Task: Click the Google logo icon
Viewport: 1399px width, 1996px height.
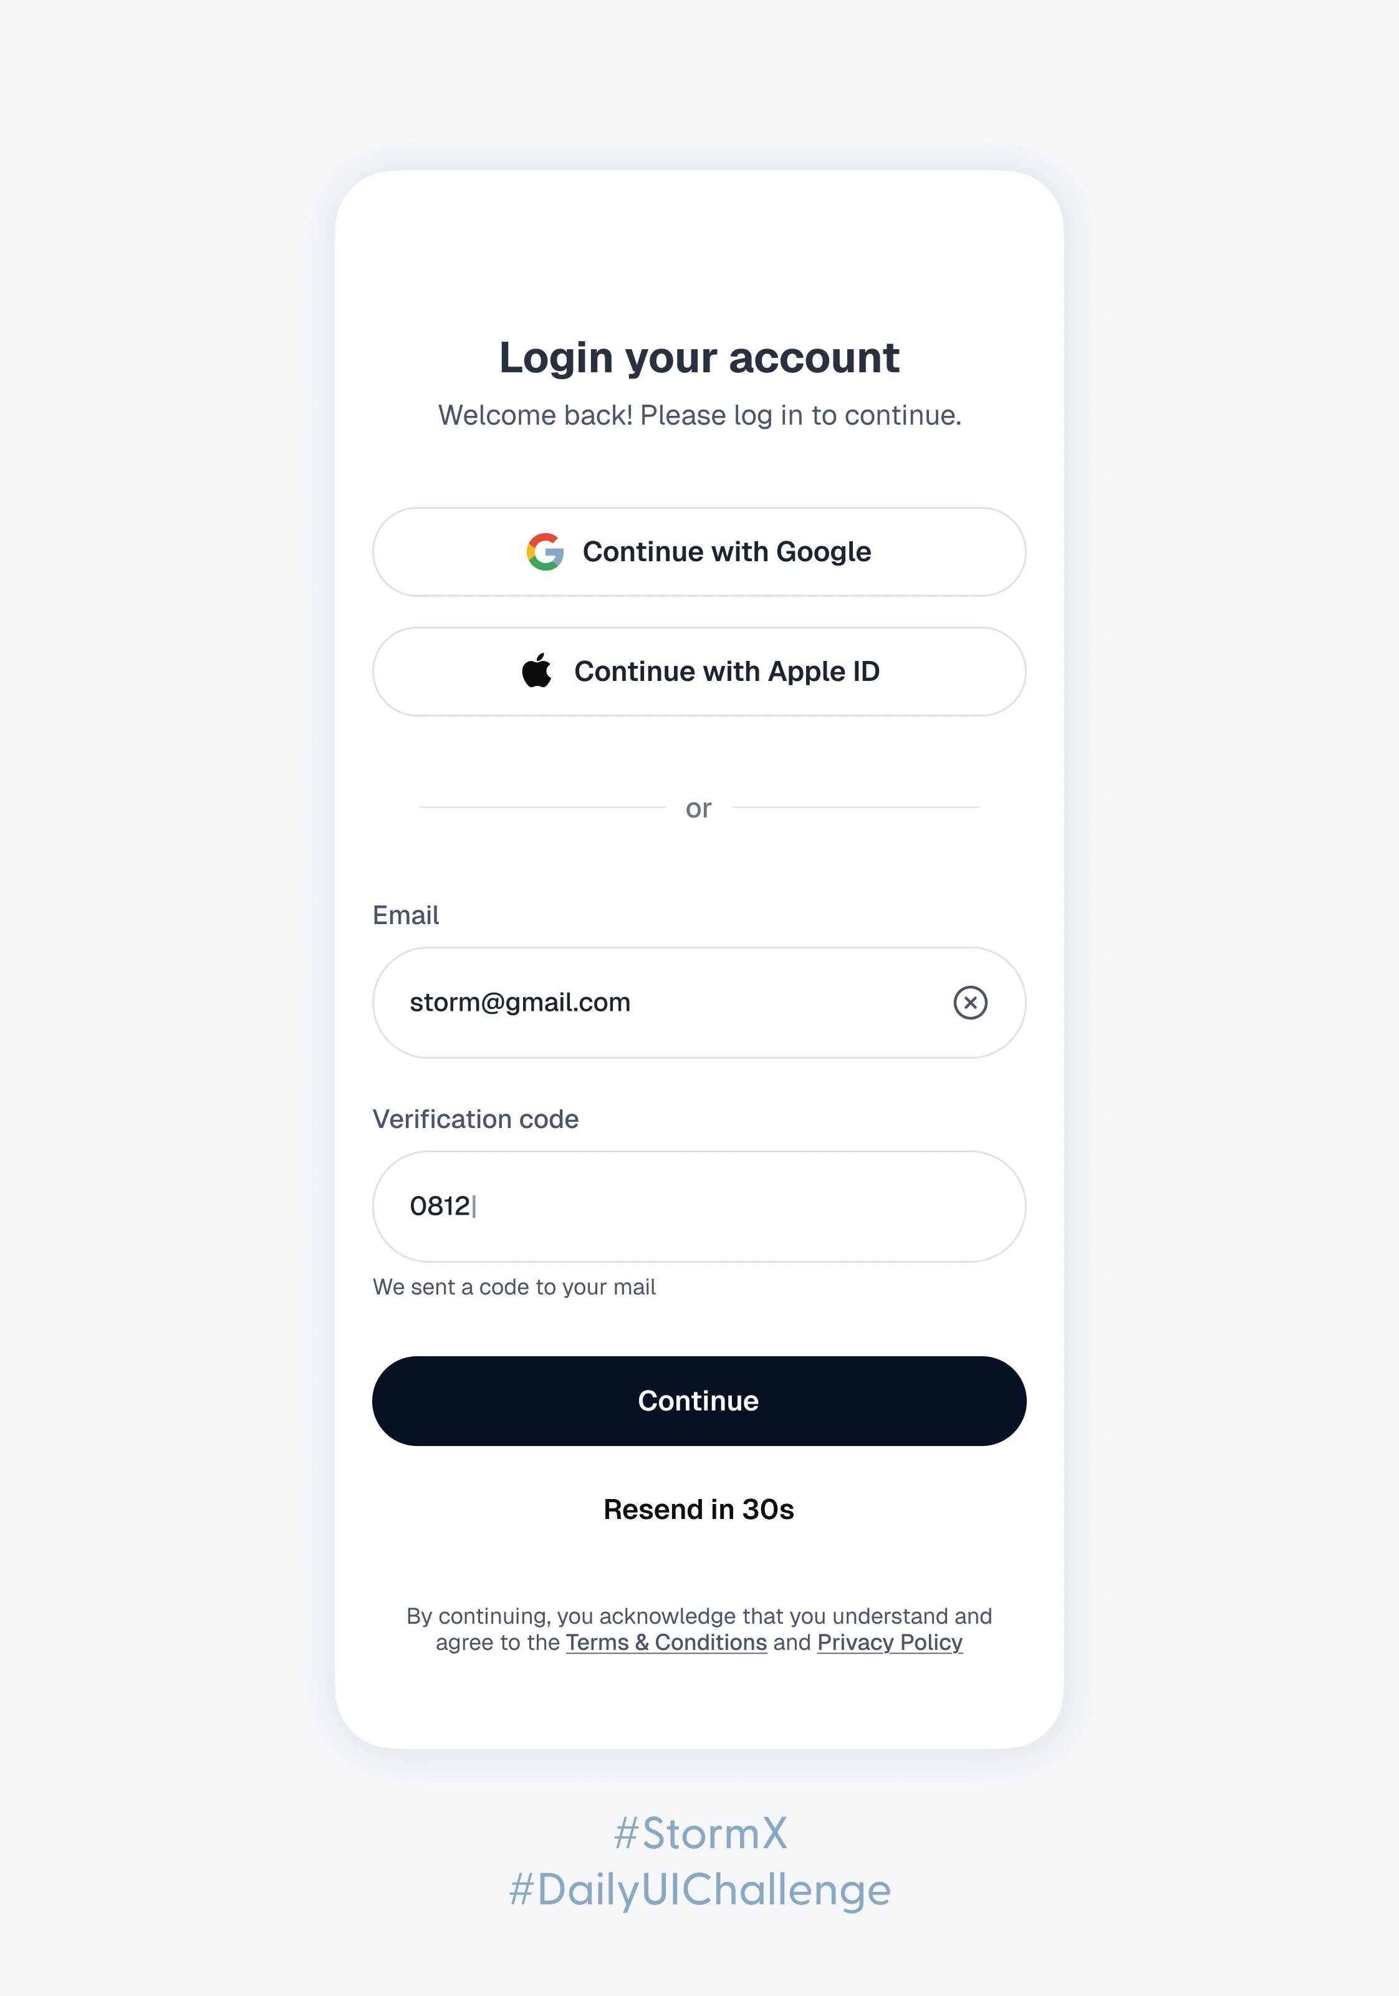Action: 545,552
